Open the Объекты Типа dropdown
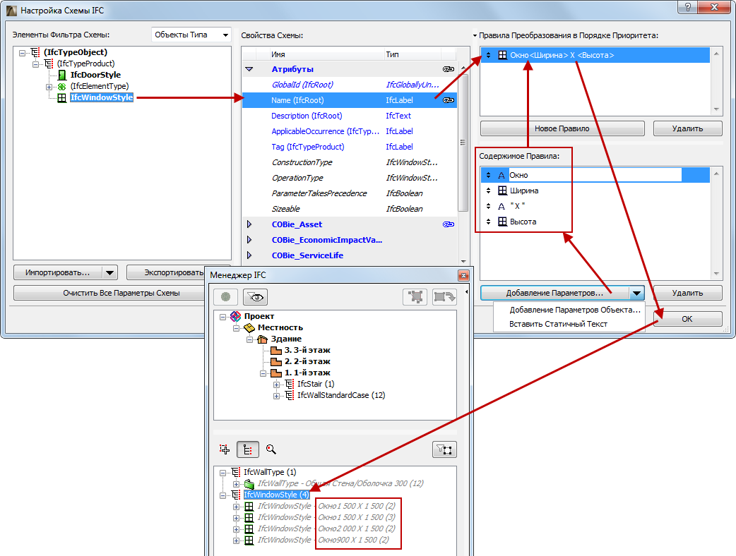The image size is (736, 556). [191, 35]
